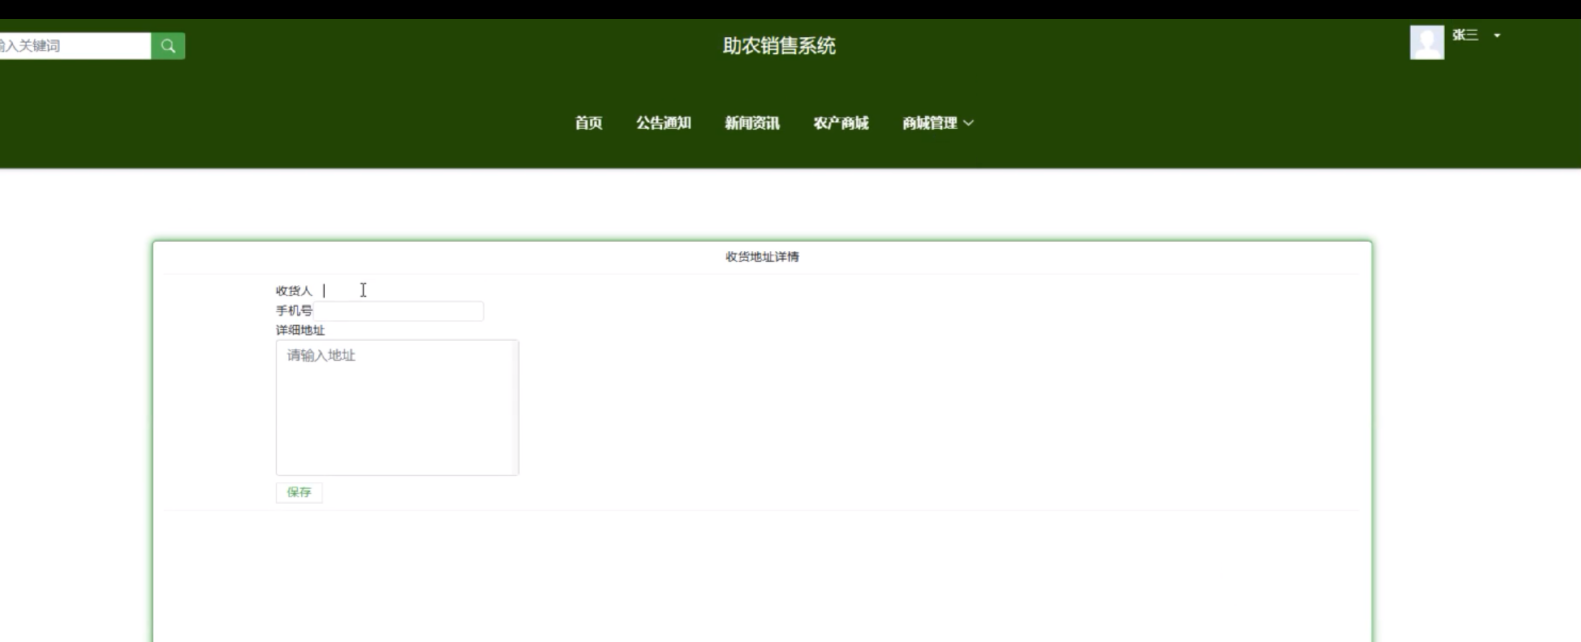Navigate to 新闻资讯
The width and height of the screenshot is (1581, 642).
752,124
